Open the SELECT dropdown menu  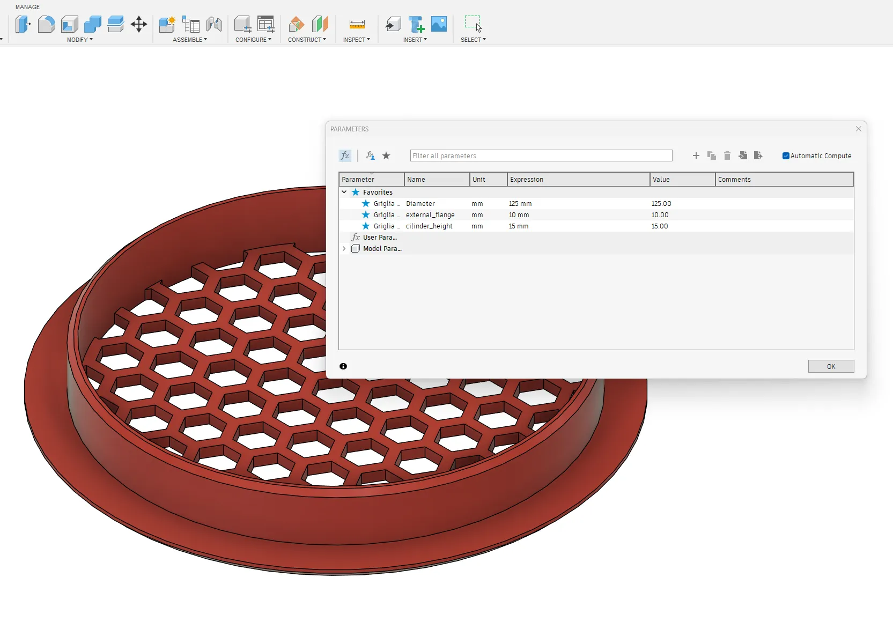[473, 40]
